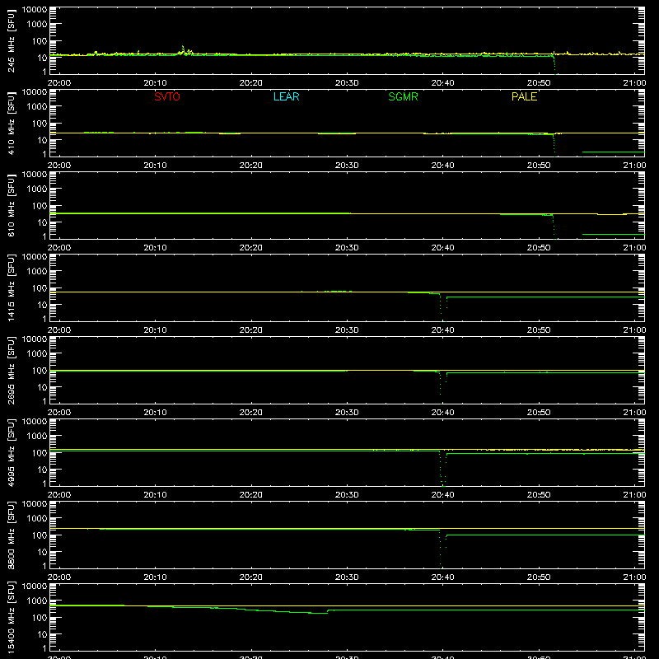Select the 8800 MHz [SFU] axis title

coord(12,535)
